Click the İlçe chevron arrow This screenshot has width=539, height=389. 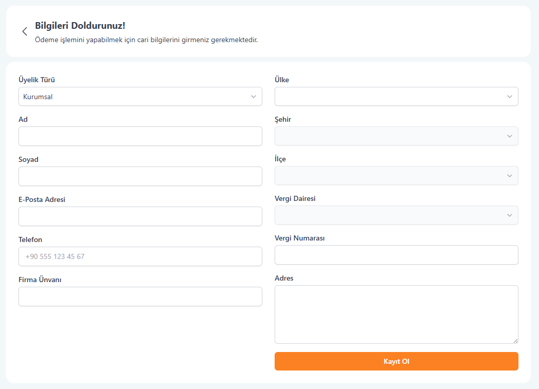[509, 176]
